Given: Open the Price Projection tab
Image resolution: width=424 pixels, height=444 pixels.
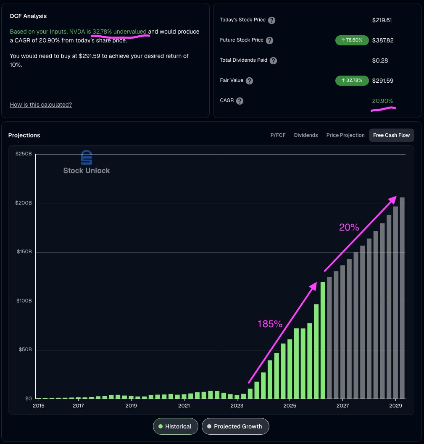Looking at the screenshot, I should pyautogui.click(x=345, y=135).
